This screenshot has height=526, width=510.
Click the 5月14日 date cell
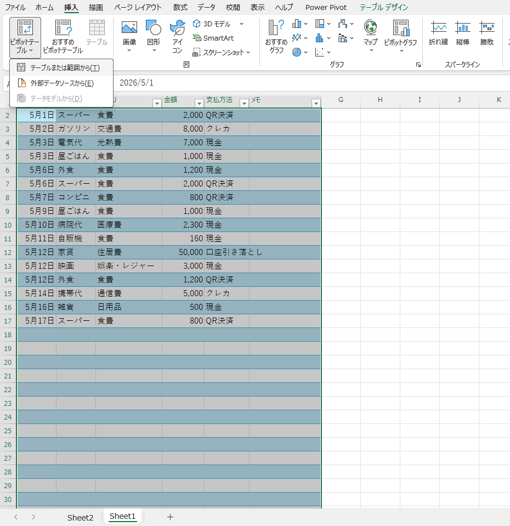37,293
